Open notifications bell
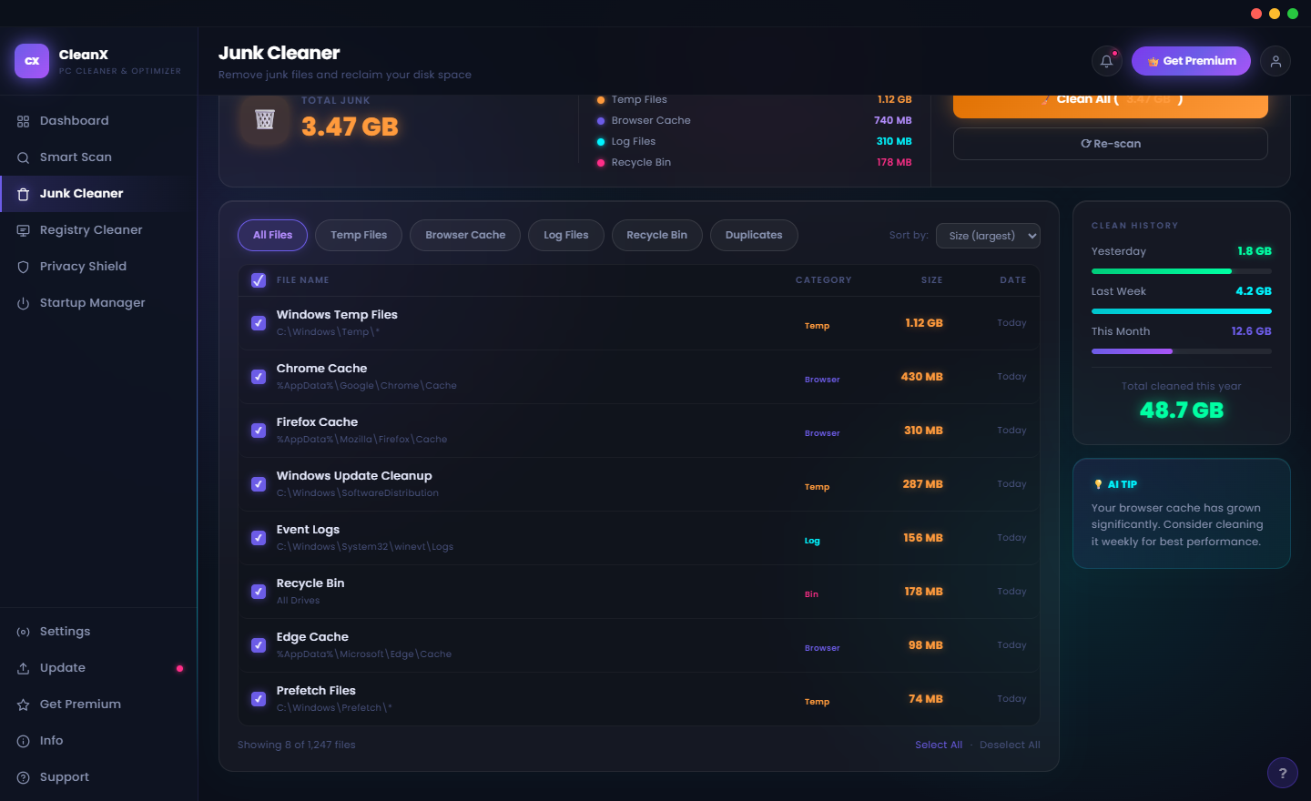This screenshot has height=801, width=1311. [1107, 61]
